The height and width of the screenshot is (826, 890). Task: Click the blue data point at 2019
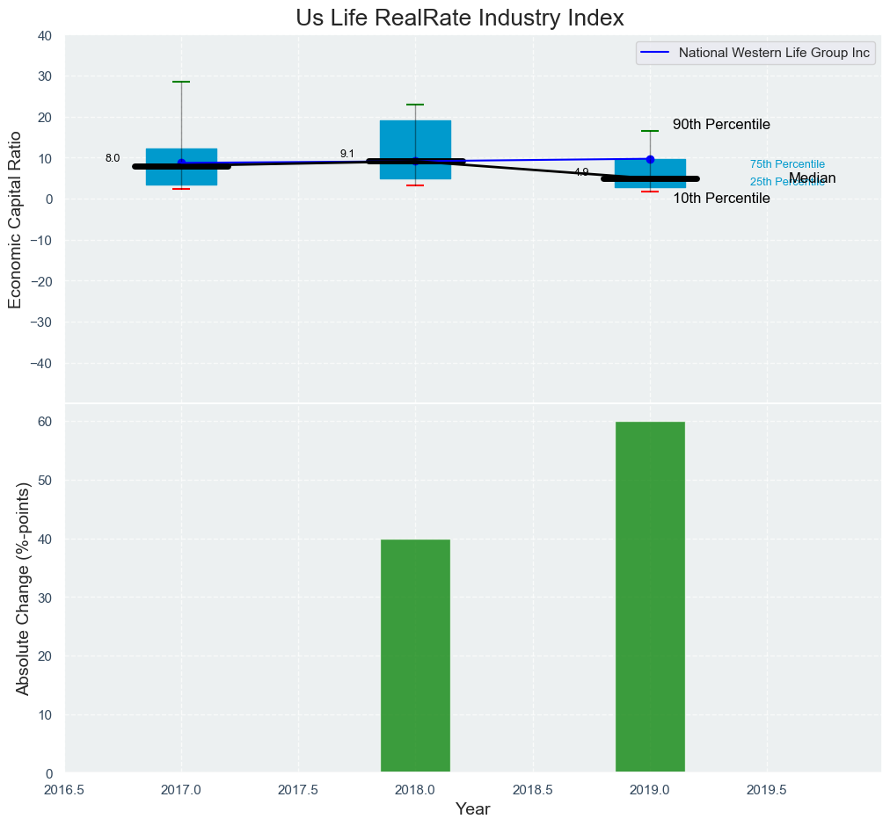pyautogui.click(x=650, y=159)
